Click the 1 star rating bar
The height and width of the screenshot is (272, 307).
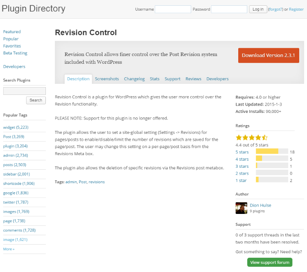tap(272, 180)
